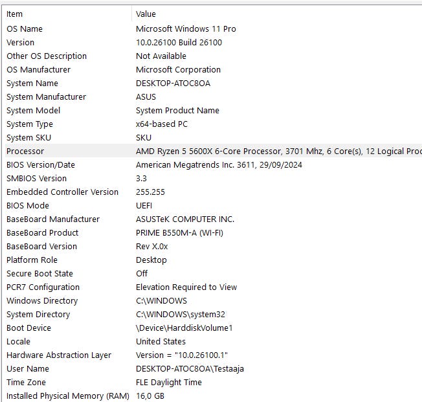The height and width of the screenshot is (402, 422).
Task: Select the BIOS Mode row label
Action: point(28,206)
